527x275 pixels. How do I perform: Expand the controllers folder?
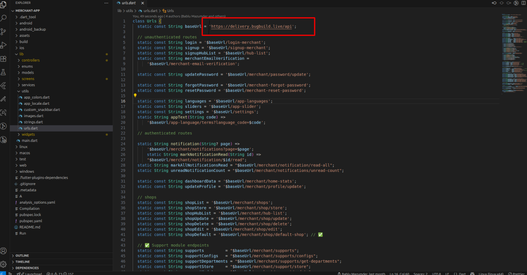click(30, 60)
